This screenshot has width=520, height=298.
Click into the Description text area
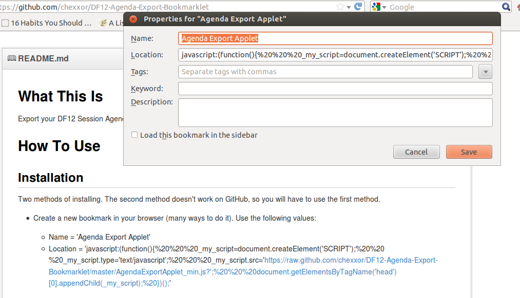click(335, 113)
